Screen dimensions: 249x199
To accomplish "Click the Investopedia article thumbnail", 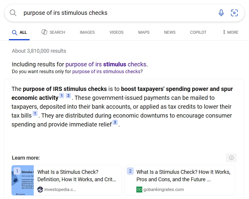I will click(x=23, y=180).
